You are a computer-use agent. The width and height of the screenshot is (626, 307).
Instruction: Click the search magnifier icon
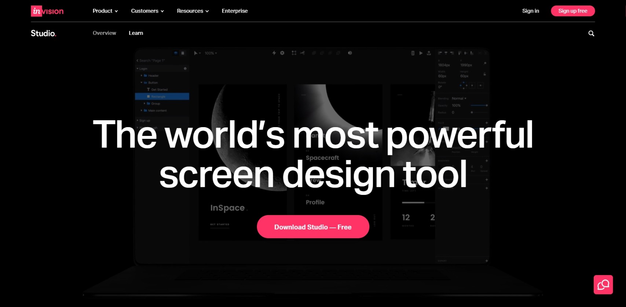click(591, 33)
